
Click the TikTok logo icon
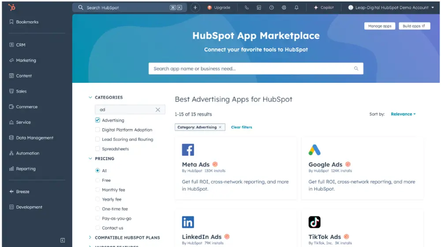coord(314,222)
